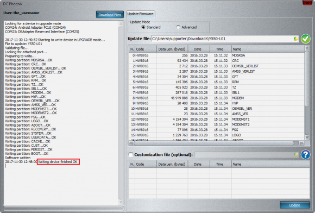This screenshot has height=213, width=315.
Task: Click the green checkmark next to Update file
Action: tap(305, 39)
